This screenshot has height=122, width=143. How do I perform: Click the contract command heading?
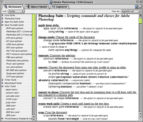57,55
